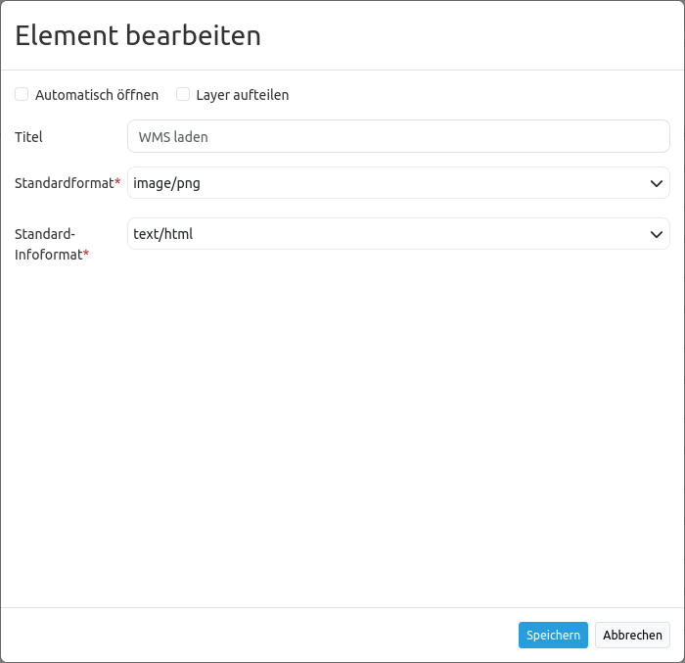685x663 pixels.
Task: Click the Standardformat field label
Action: click(x=64, y=183)
